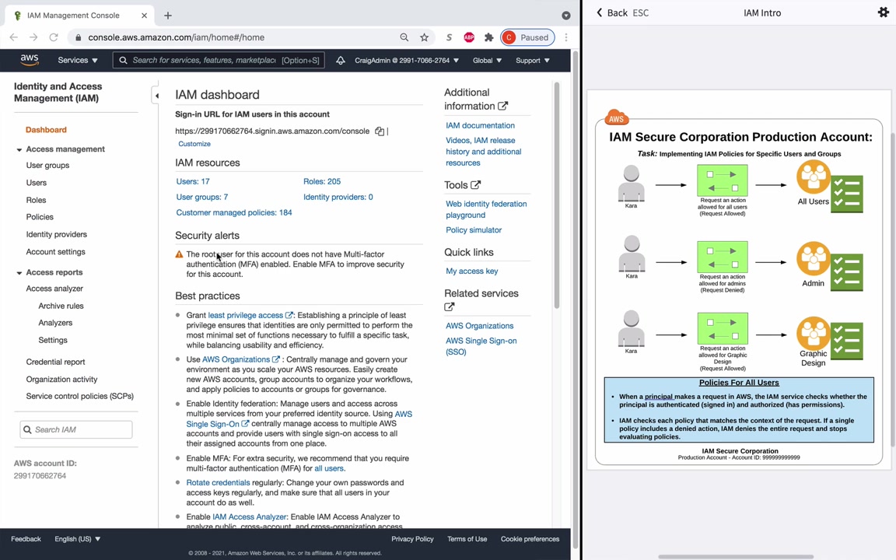Select Policies in the sidebar
This screenshot has width=896, height=560.
click(40, 217)
